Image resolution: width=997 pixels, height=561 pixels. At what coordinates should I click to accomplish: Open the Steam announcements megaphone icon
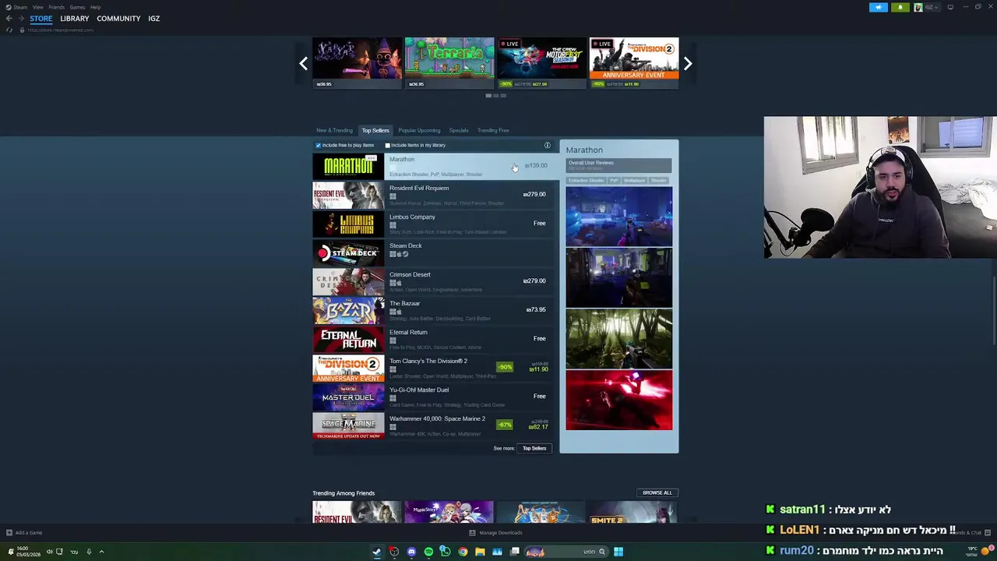tap(878, 7)
